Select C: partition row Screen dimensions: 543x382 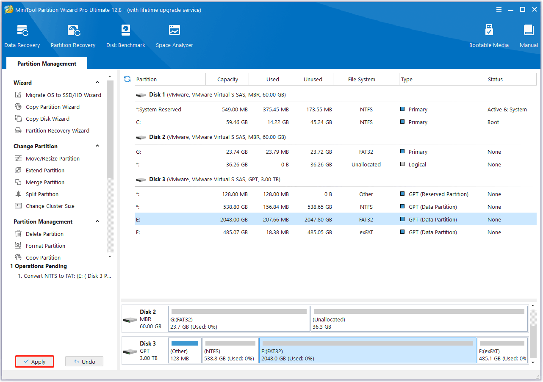[x=335, y=122]
